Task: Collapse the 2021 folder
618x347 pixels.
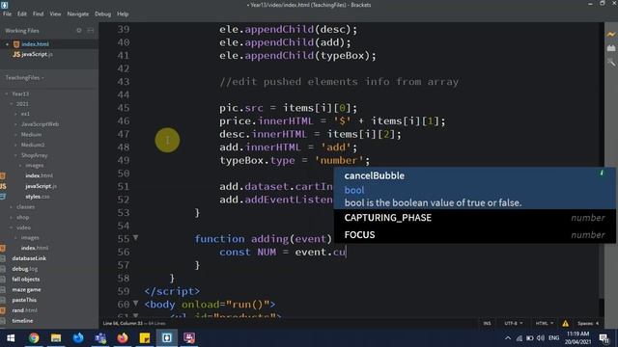Action: [12, 104]
